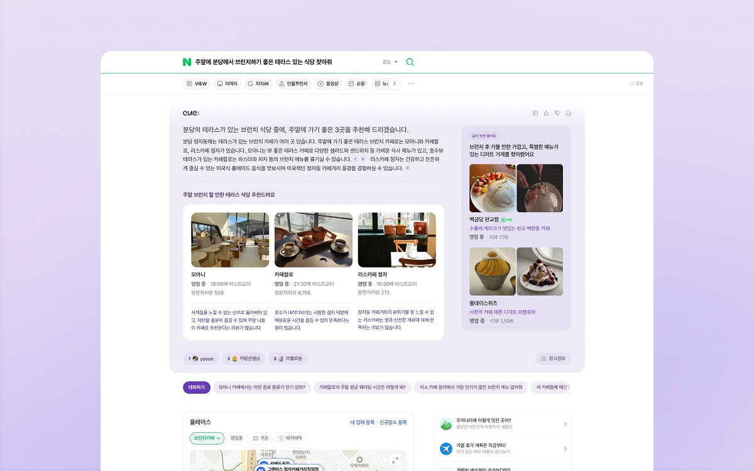Viewport: 754px width, 471px height.
Task: Open the 리스카페 정자 photo
Action: pyautogui.click(x=397, y=240)
